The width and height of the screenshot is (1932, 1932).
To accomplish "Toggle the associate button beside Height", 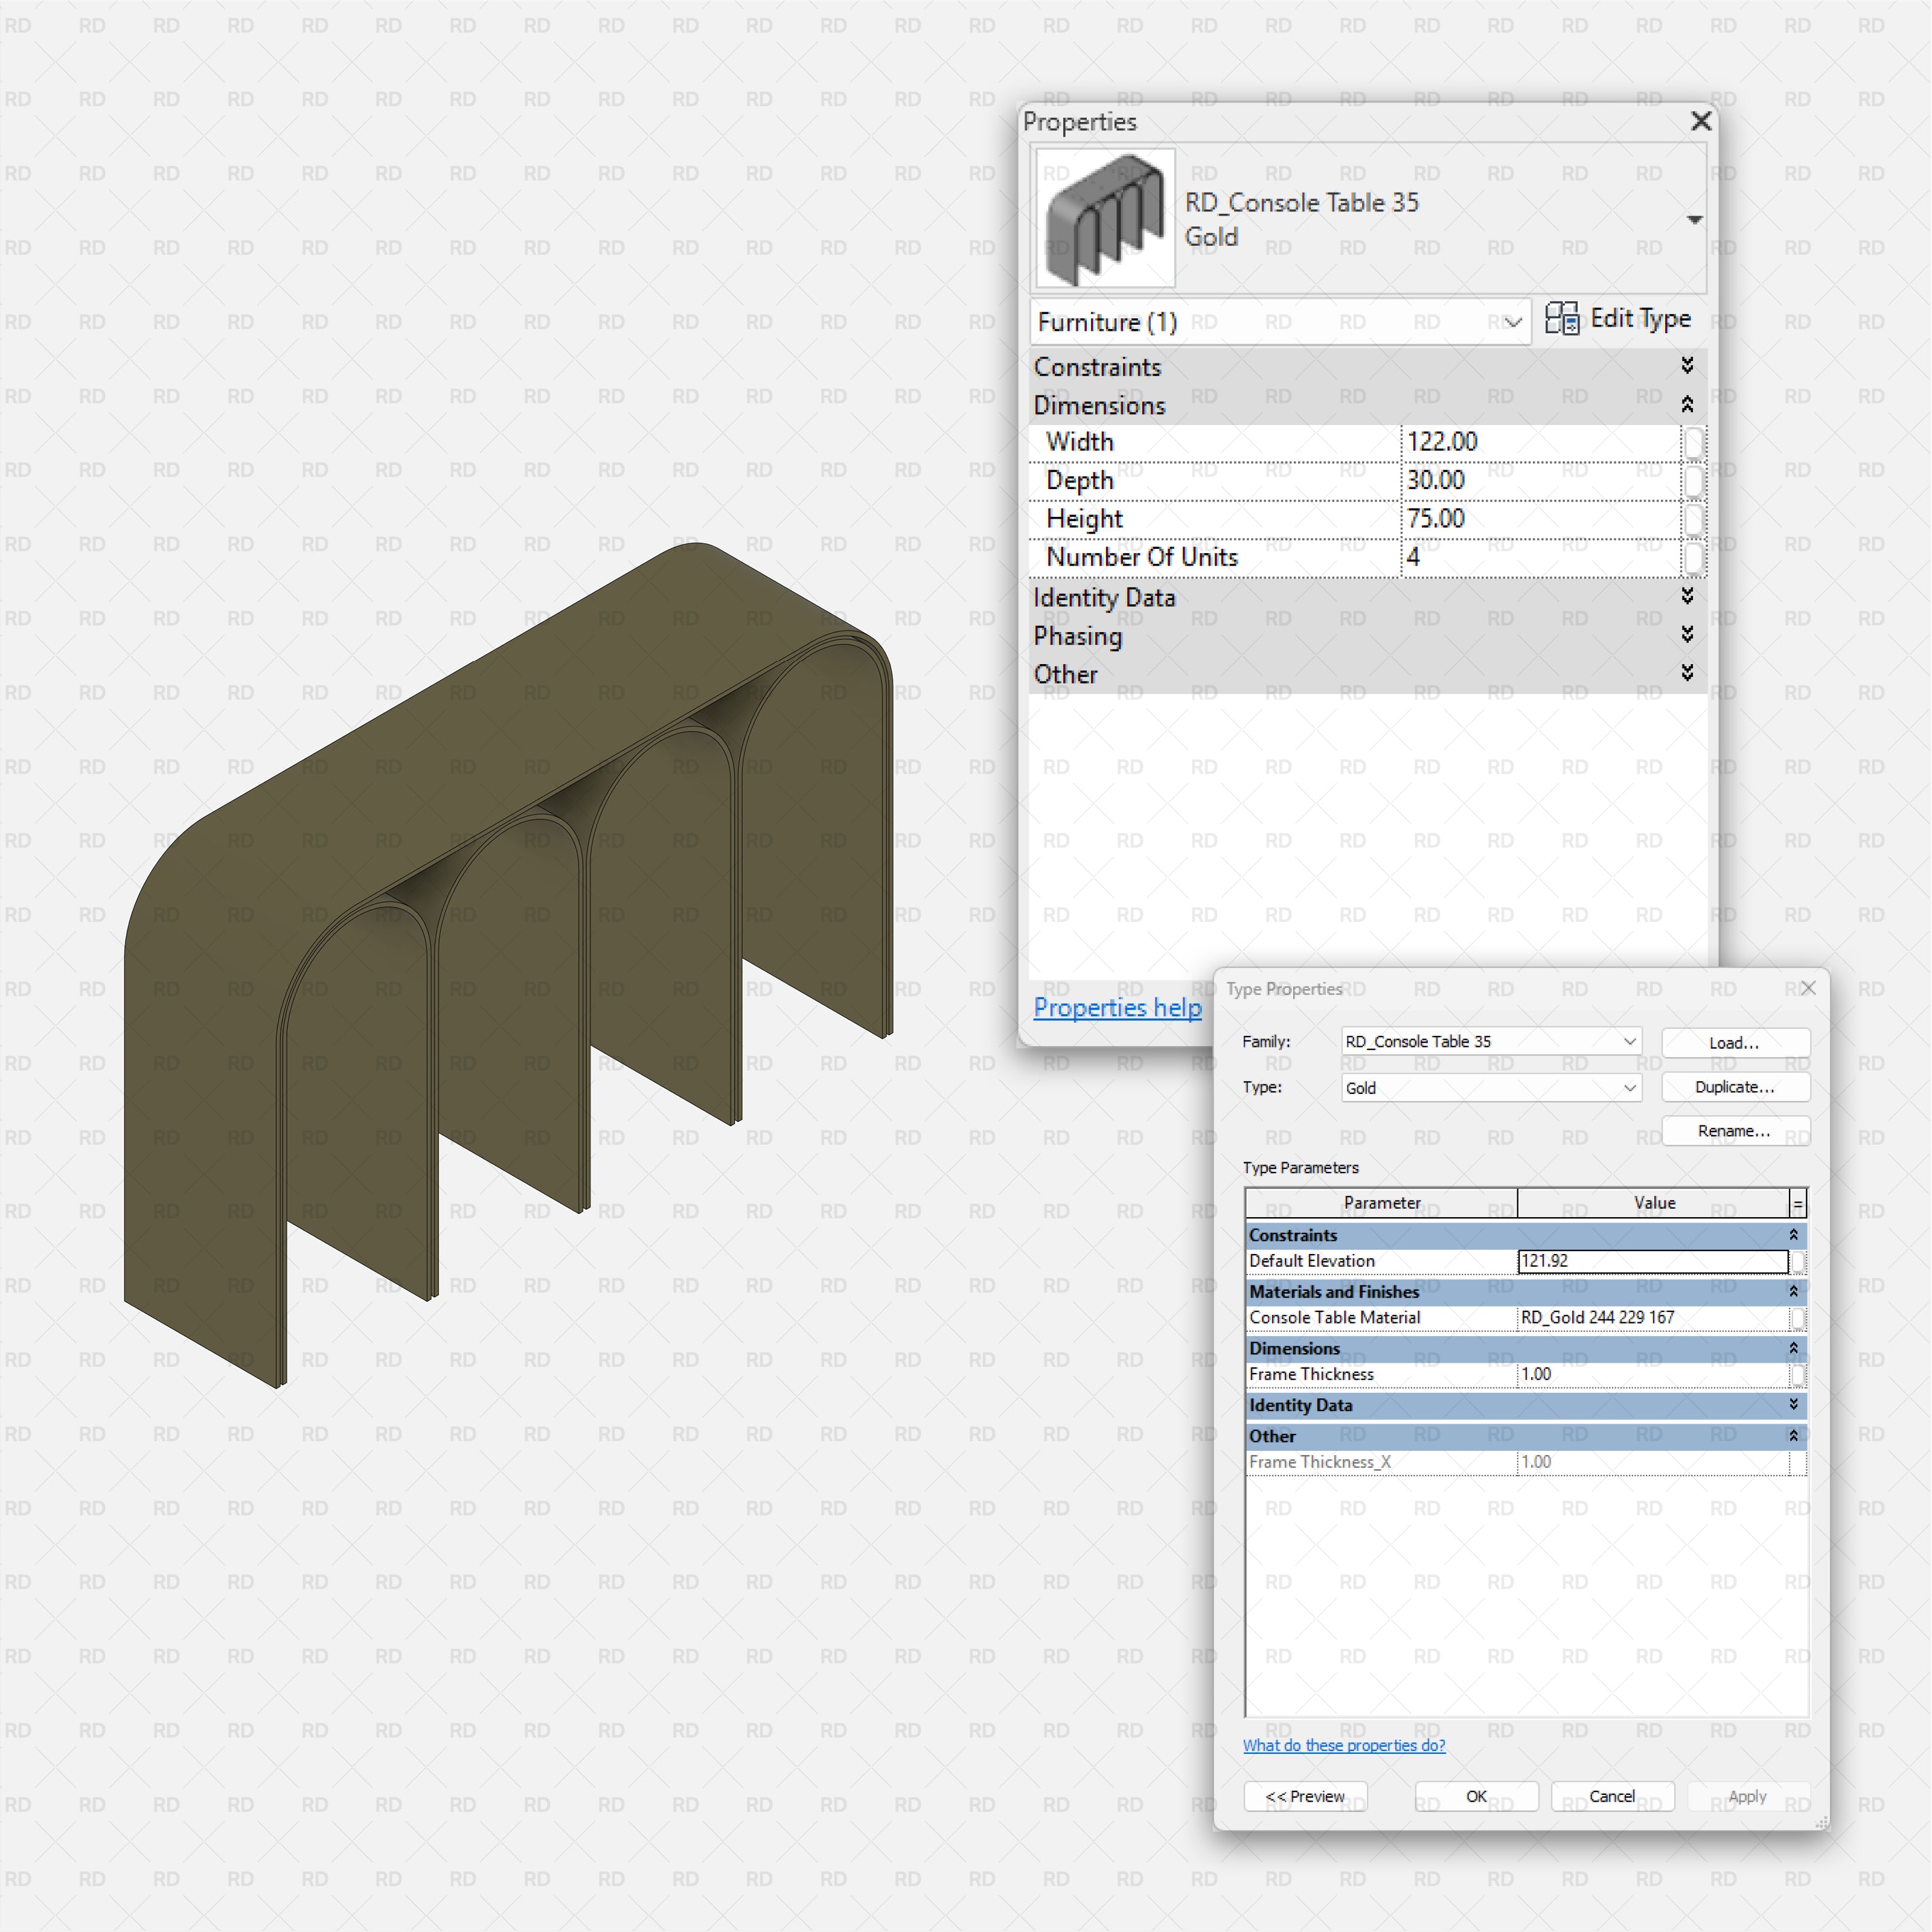I will click(1693, 519).
